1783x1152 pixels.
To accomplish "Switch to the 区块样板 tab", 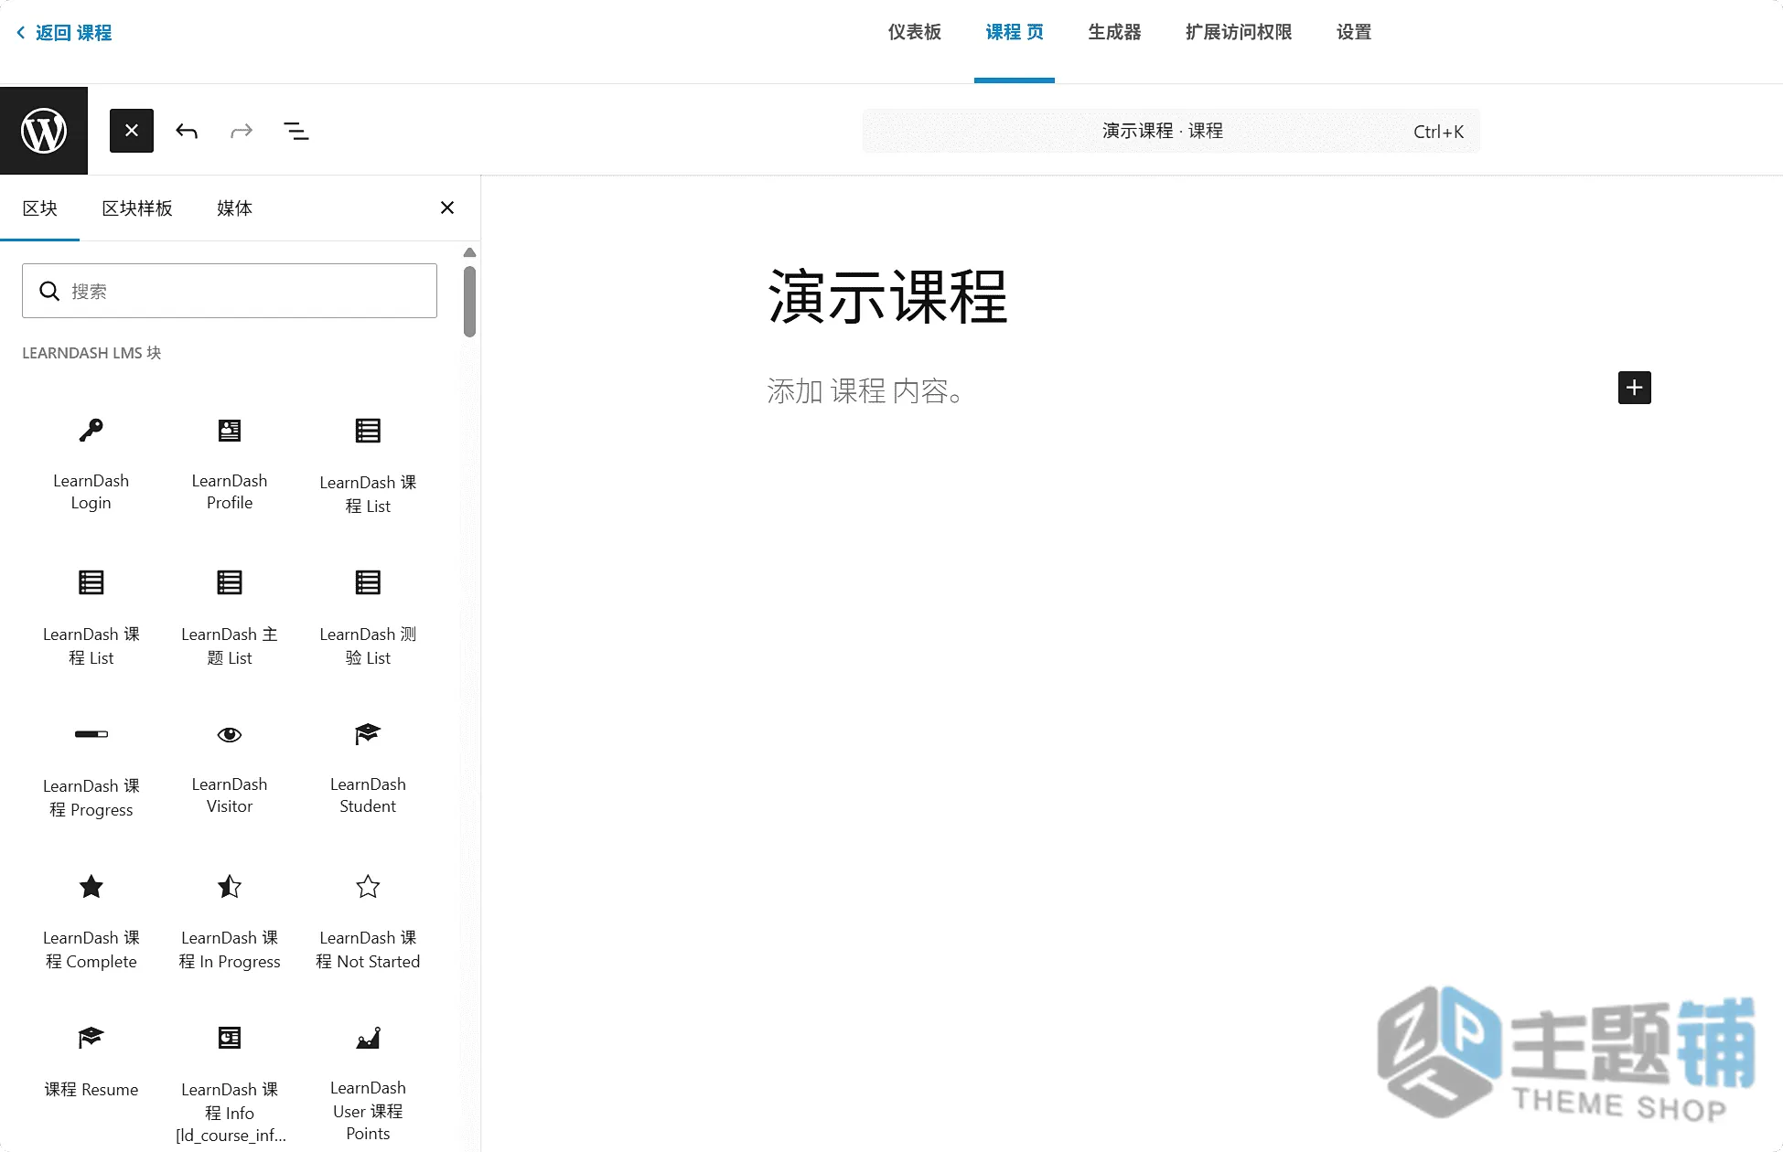I will pos(137,208).
